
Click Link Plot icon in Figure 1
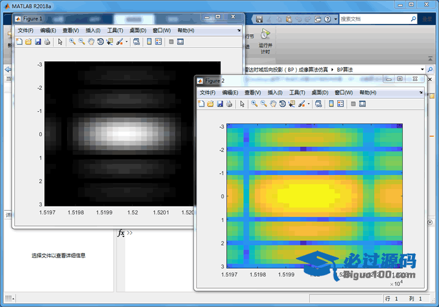[136, 42]
